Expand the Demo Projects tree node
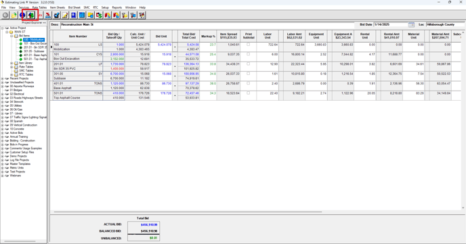466x244 pixels. coord(3,156)
